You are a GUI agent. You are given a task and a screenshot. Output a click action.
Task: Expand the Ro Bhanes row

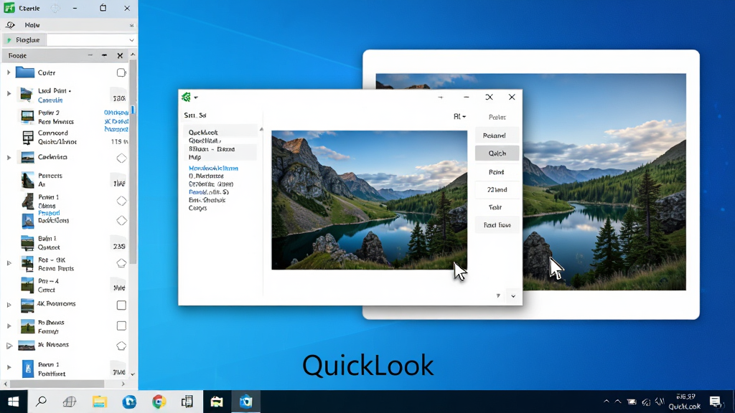click(9, 326)
